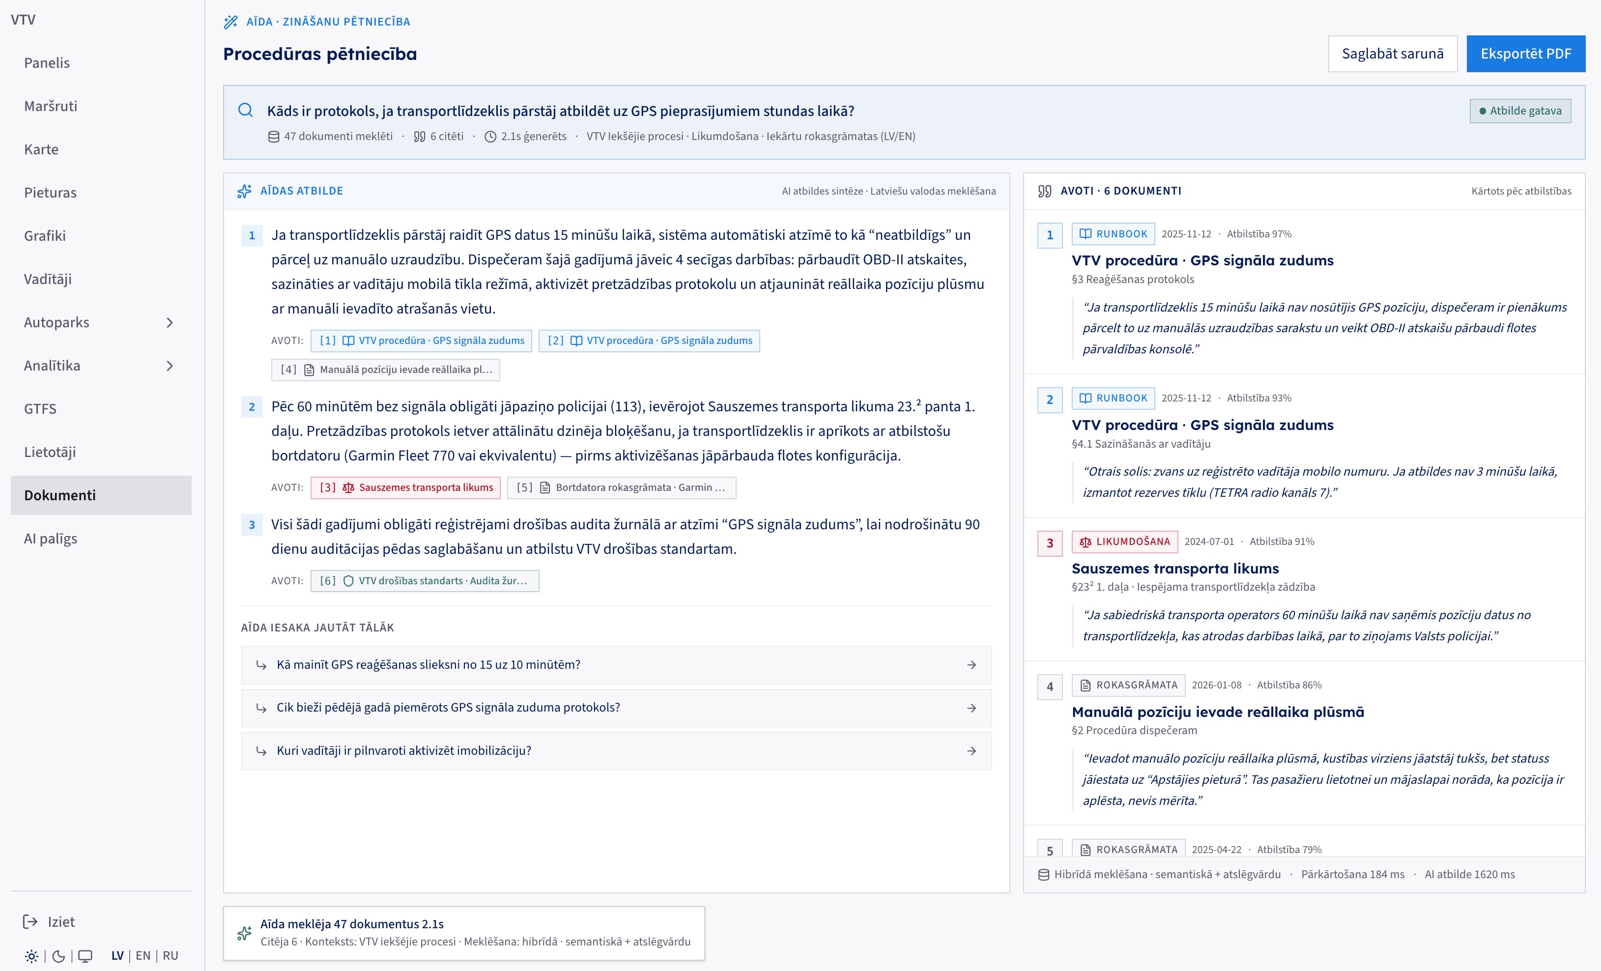Click Kārtots pēc atbilstības sort label

(1521, 191)
